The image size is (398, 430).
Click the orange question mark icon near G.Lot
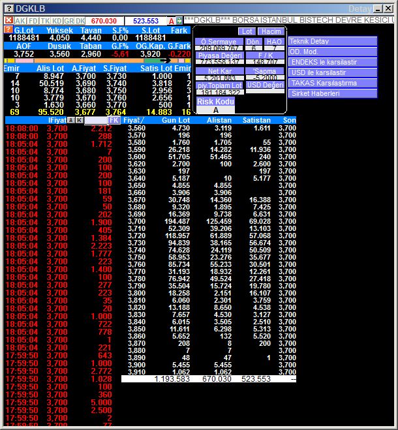[8, 29]
